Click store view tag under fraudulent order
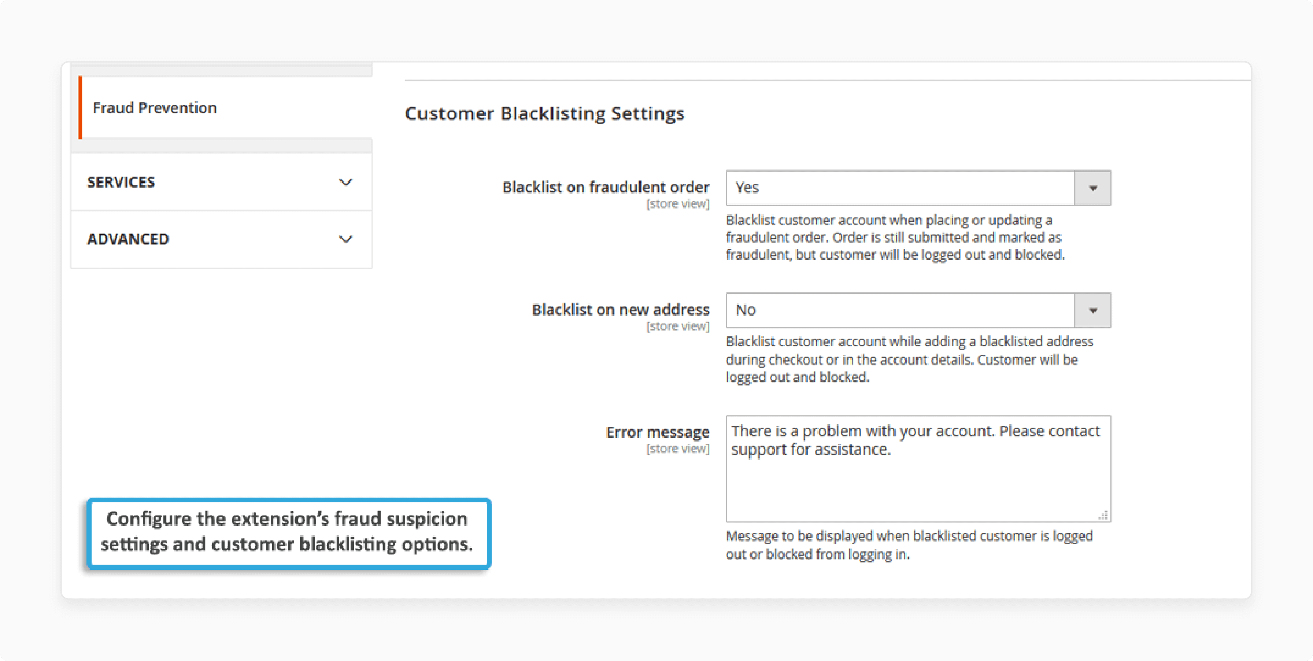The image size is (1313, 661). (x=678, y=204)
